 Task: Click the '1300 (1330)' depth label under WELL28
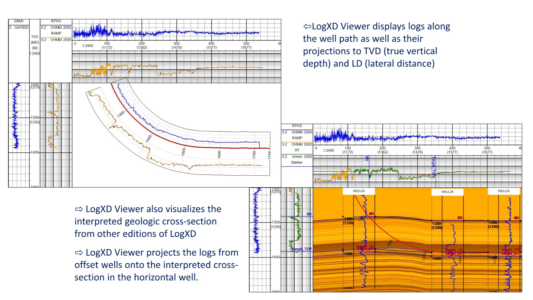(437, 226)
